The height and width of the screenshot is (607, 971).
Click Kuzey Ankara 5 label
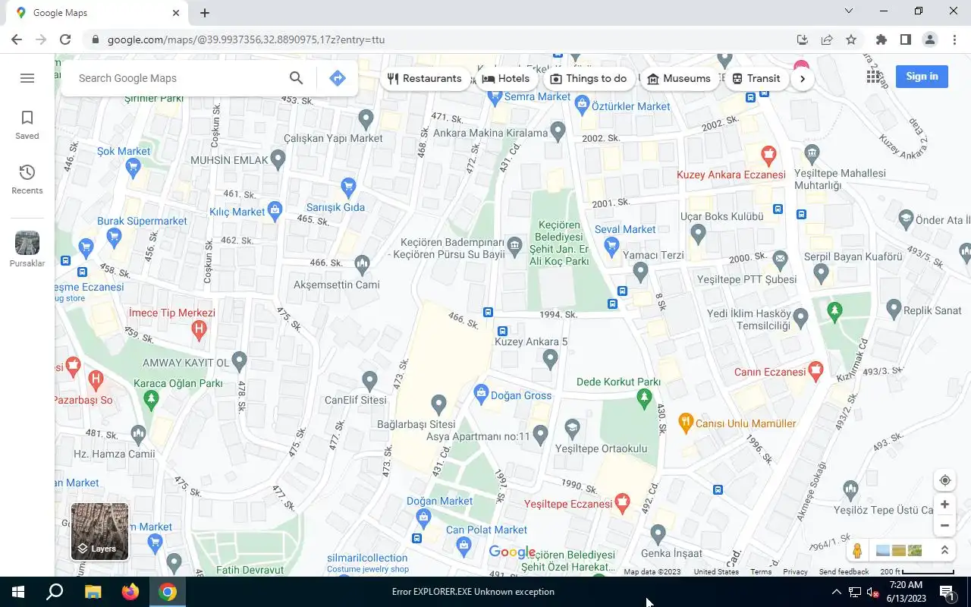coord(531,341)
